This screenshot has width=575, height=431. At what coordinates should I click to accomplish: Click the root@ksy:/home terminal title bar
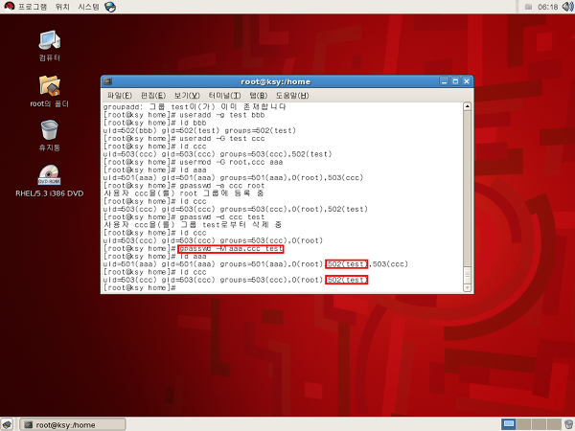click(x=275, y=81)
